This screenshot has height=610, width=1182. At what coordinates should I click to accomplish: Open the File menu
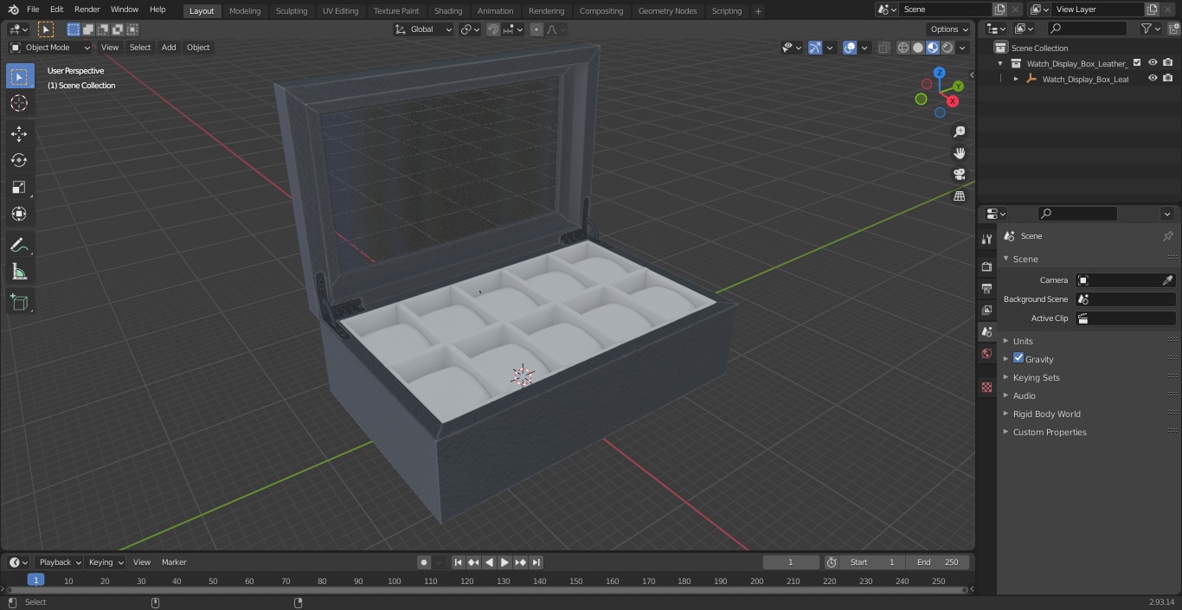point(33,10)
